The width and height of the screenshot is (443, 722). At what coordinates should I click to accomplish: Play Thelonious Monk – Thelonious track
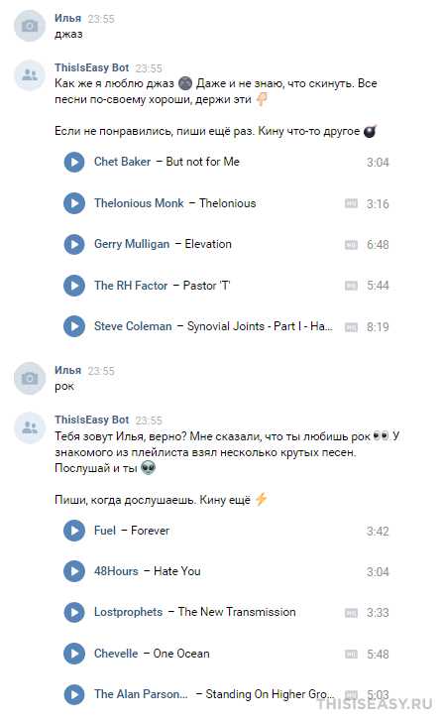(74, 203)
